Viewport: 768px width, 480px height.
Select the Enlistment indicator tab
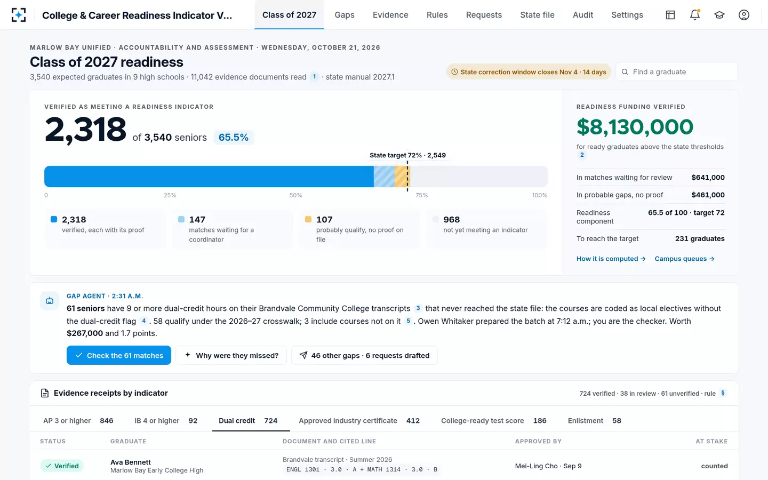coord(595,421)
